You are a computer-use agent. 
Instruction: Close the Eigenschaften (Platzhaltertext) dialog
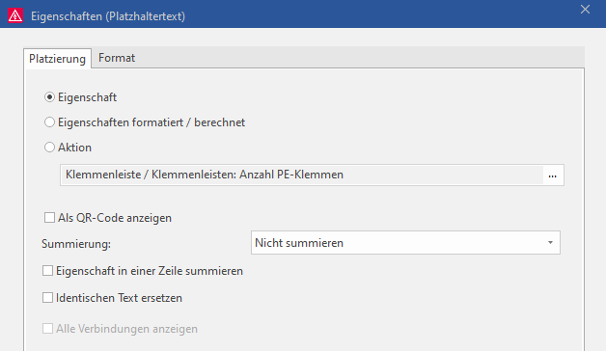click(585, 10)
